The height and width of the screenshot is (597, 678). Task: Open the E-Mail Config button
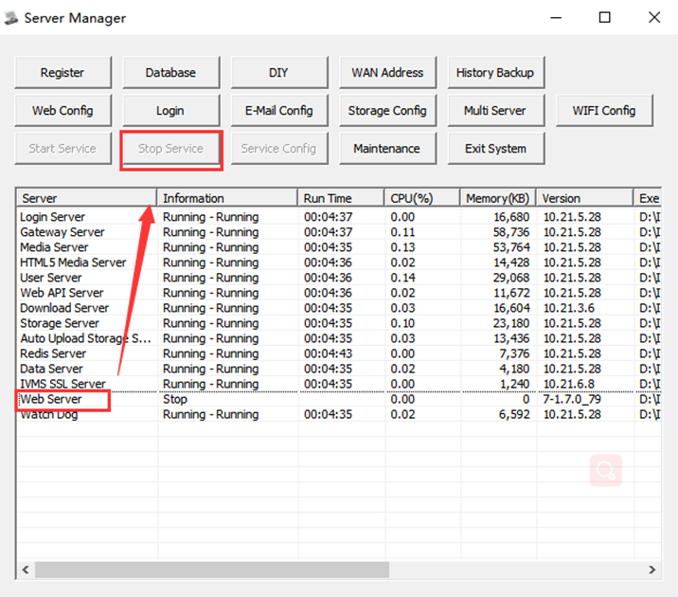[x=279, y=111]
